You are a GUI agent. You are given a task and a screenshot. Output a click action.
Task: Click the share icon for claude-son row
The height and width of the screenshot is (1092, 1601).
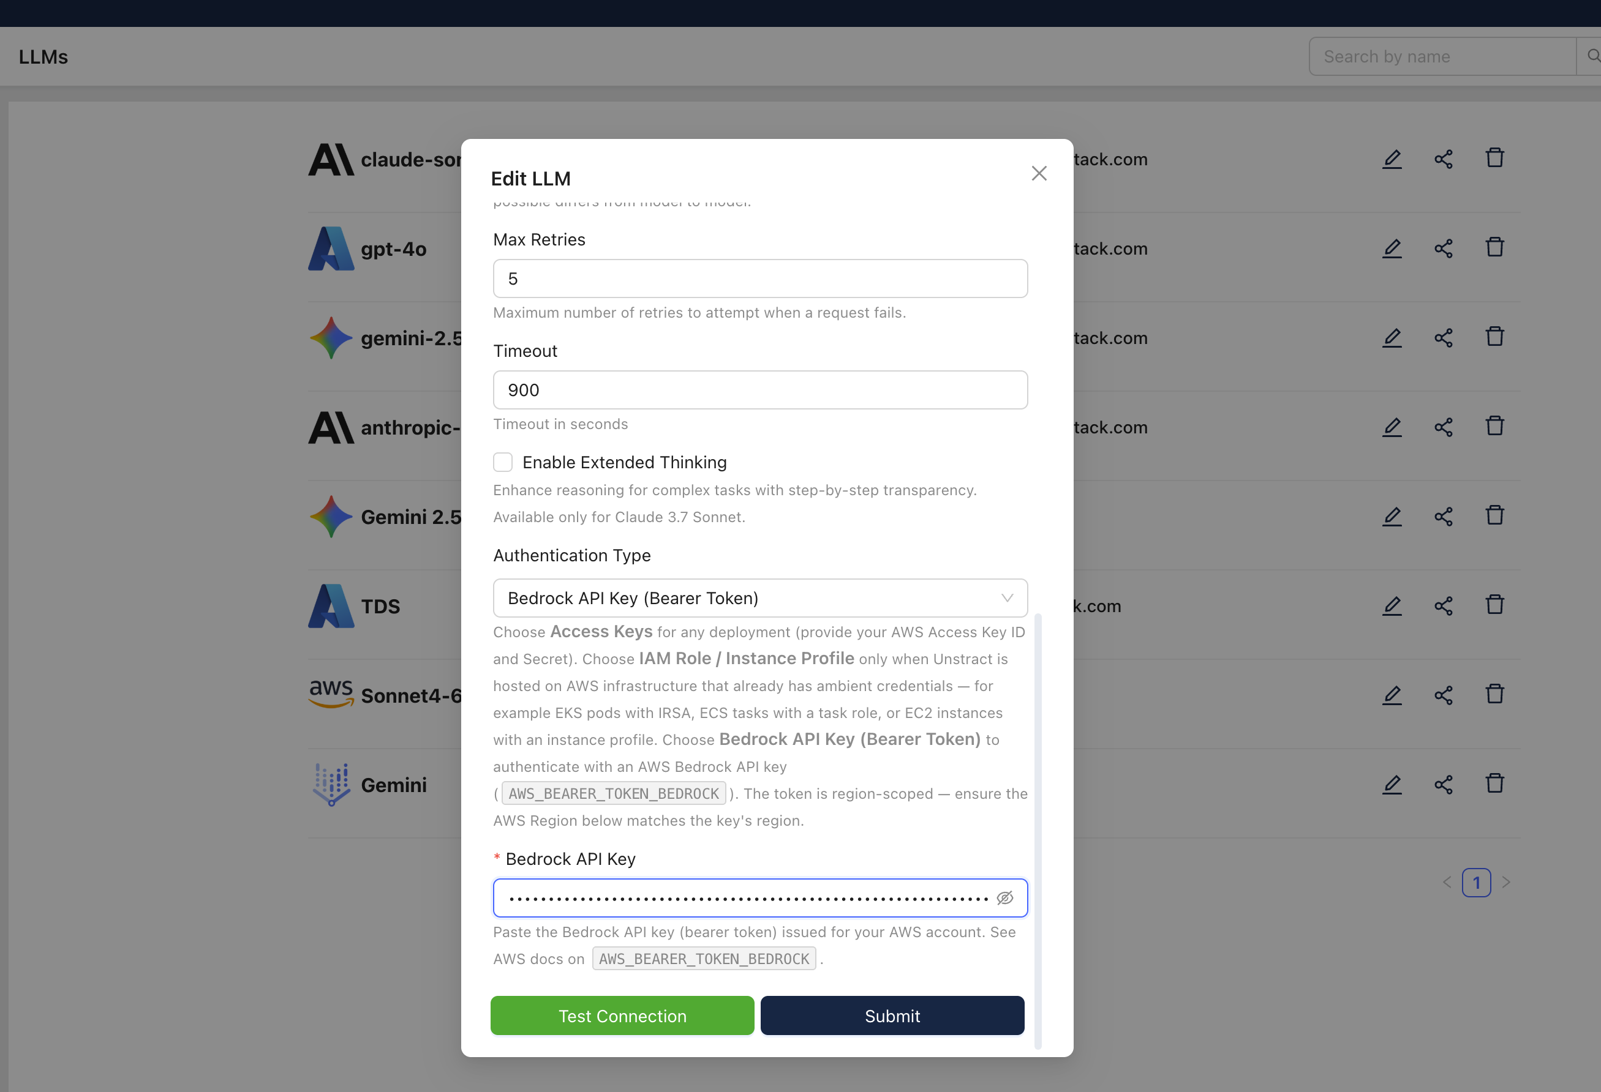pyautogui.click(x=1443, y=159)
